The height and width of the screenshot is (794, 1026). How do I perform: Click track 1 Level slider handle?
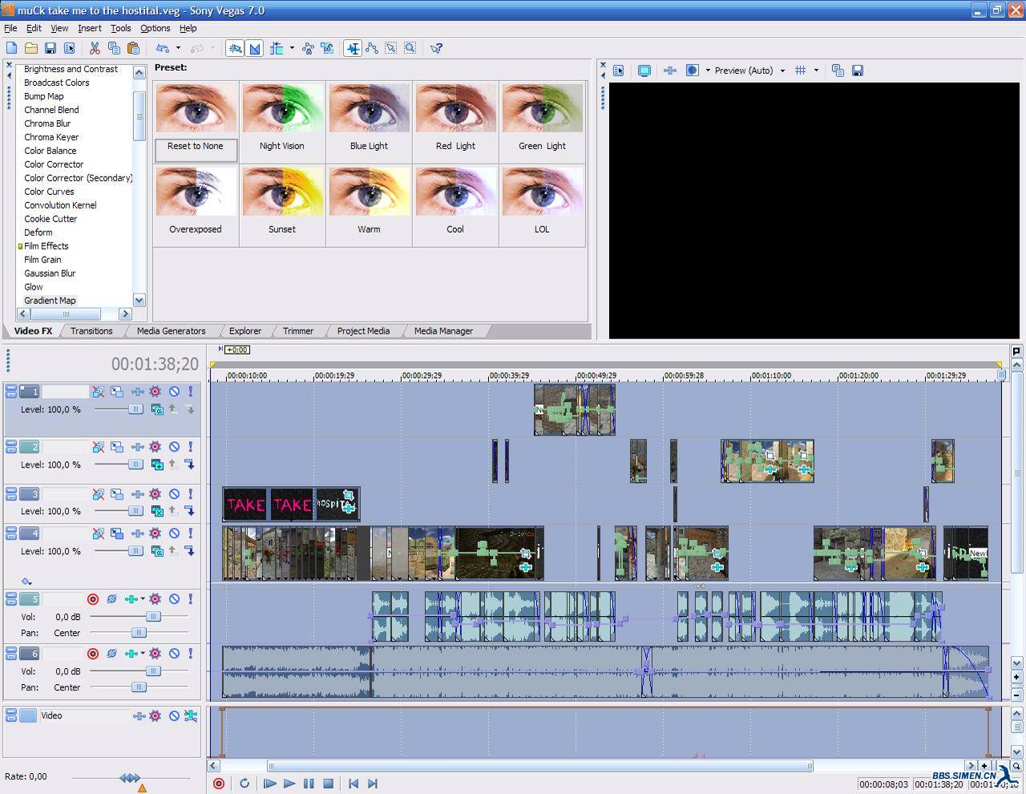135,409
